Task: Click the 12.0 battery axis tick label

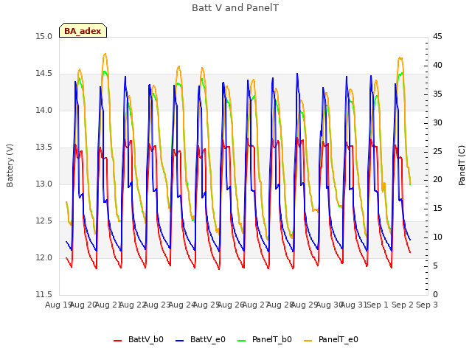Action: coord(44,257)
